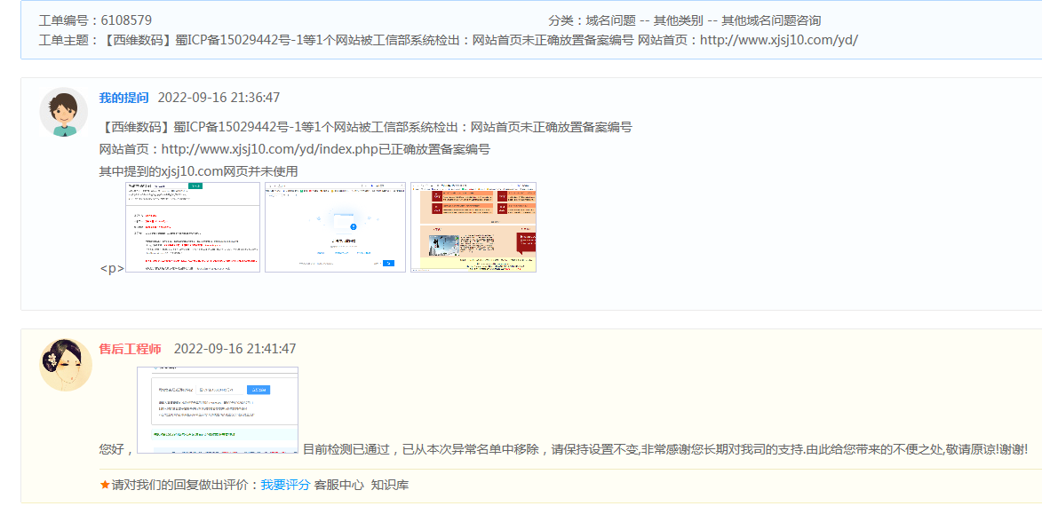Screen dimensions: 1042x514
Task: Open the 客服中心 link
Action: click(338, 485)
